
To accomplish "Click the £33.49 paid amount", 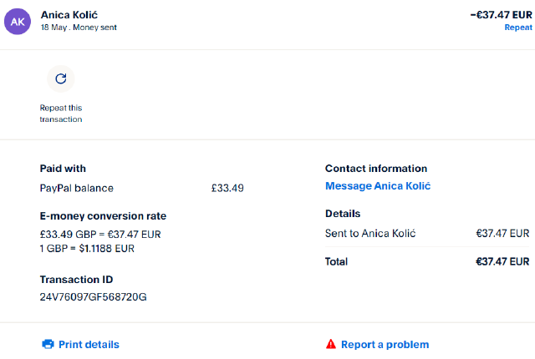I will tap(227, 188).
